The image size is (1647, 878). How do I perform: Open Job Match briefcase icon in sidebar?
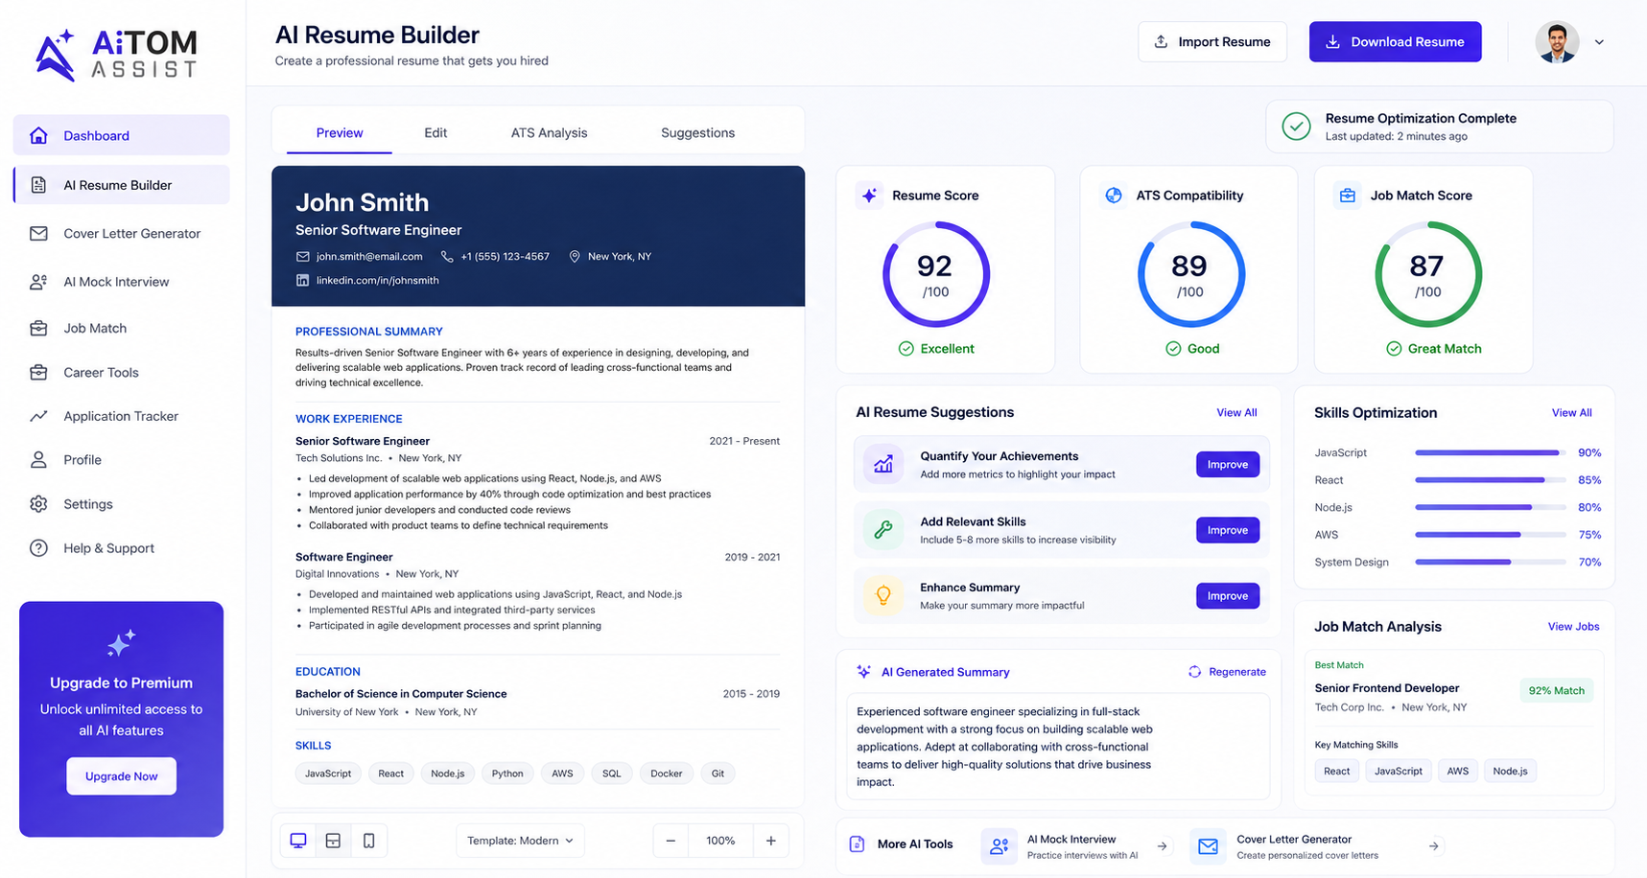(38, 328)
